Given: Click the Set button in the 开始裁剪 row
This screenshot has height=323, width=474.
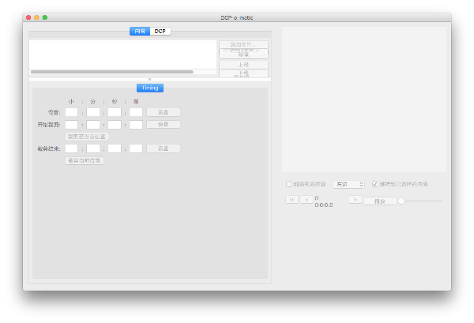Looking at the screenshot, I should point(164,125).
